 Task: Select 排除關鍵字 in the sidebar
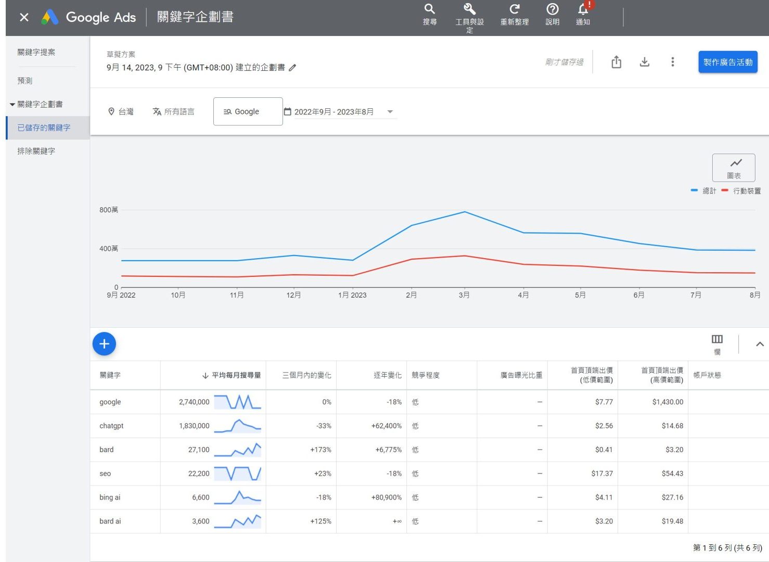(x=36, y=151)
